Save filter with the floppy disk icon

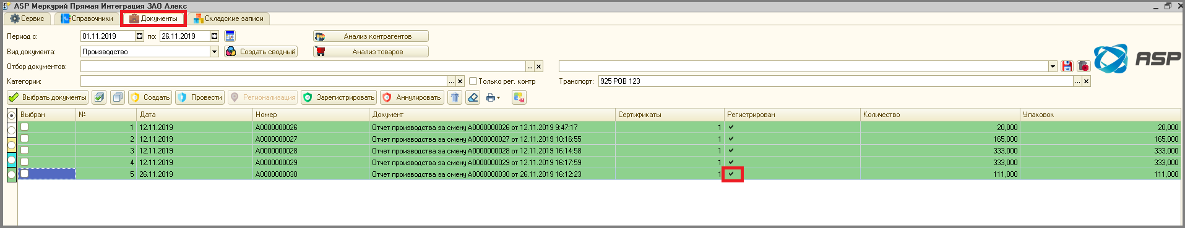(1067, 66)
